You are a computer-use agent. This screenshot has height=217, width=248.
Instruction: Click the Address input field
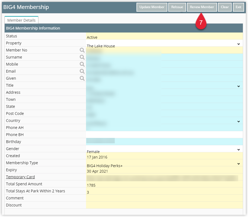click(x=164, y=92)
